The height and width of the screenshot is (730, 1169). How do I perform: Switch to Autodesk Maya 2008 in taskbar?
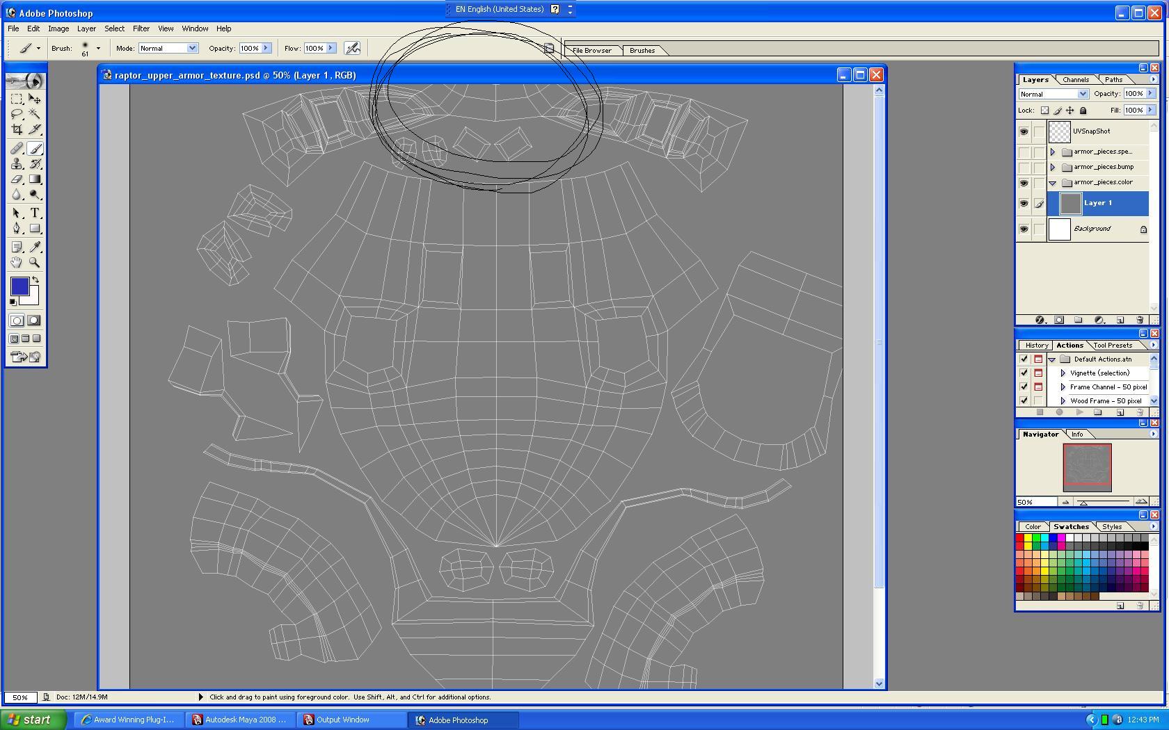pyautogui.click(x=240, y=720)
